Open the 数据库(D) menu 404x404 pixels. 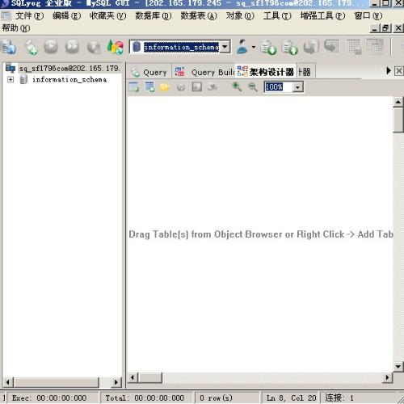pyautogui.click(x=154, y=16)
